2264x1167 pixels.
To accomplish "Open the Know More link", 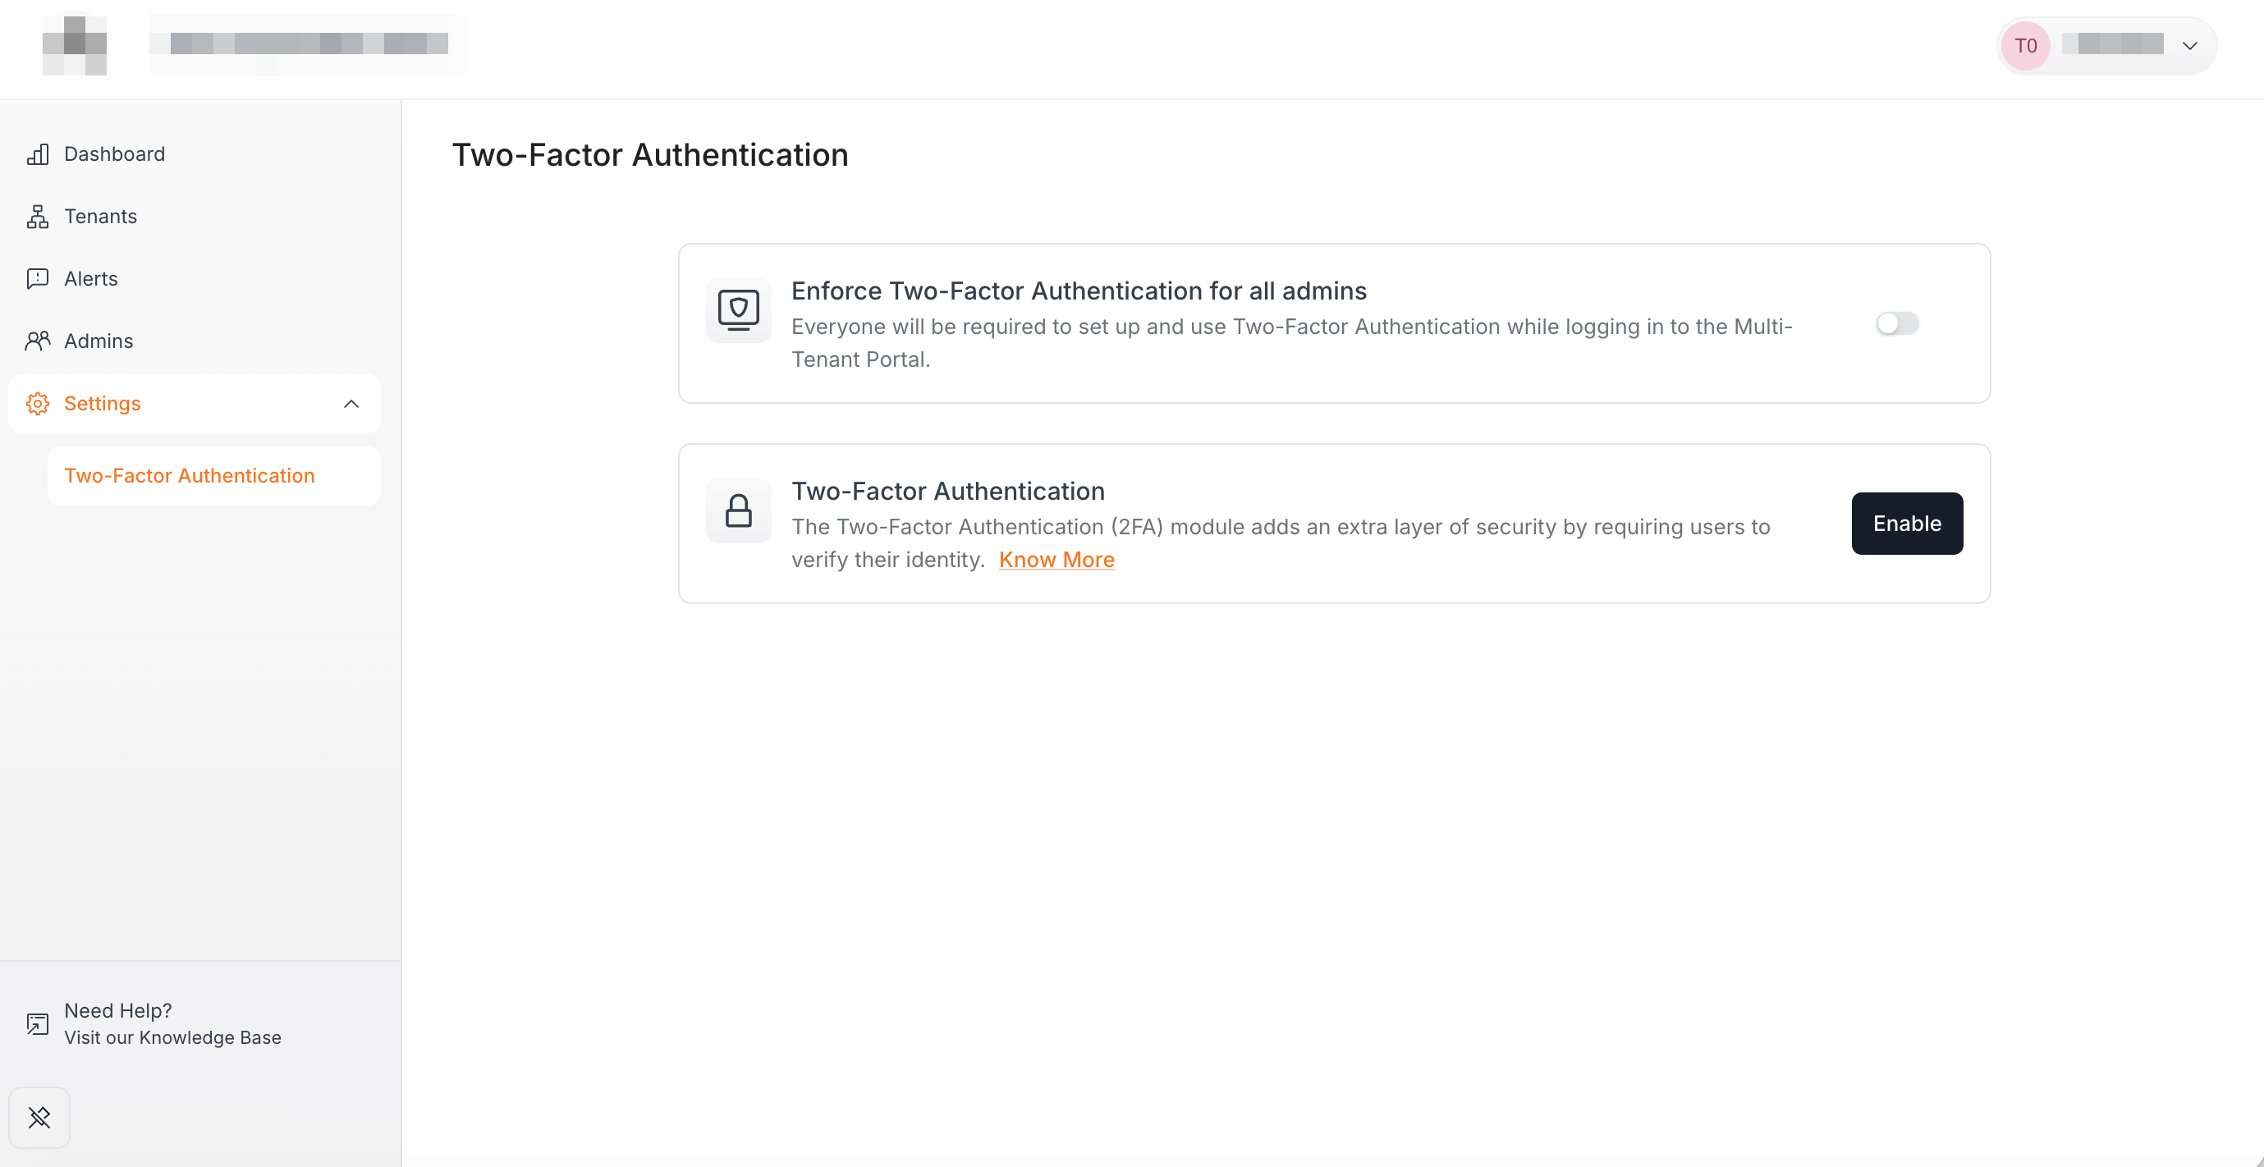I will pos(1056,560).
